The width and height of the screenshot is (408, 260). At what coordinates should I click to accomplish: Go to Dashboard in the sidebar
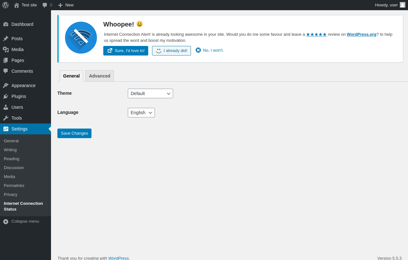pos(25,24)
